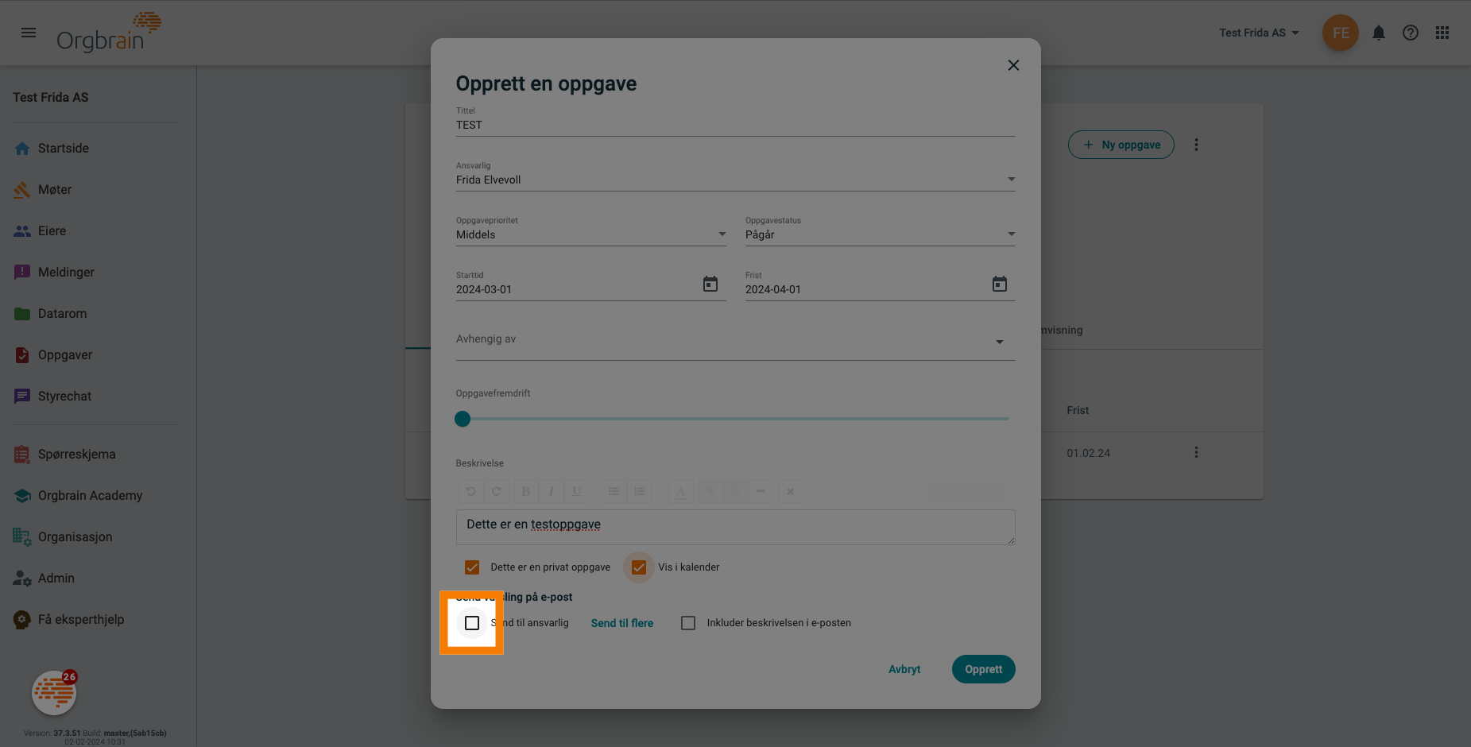
Task: Toggle italic formatting in description
Action: [552, 491]
